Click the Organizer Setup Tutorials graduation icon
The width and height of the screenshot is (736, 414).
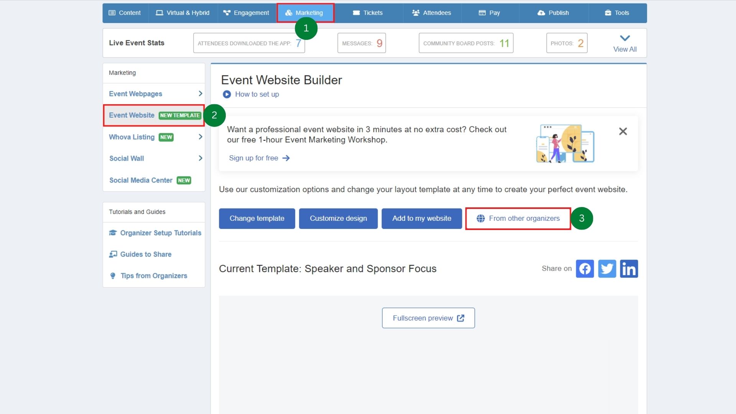(x=113, y=233)
